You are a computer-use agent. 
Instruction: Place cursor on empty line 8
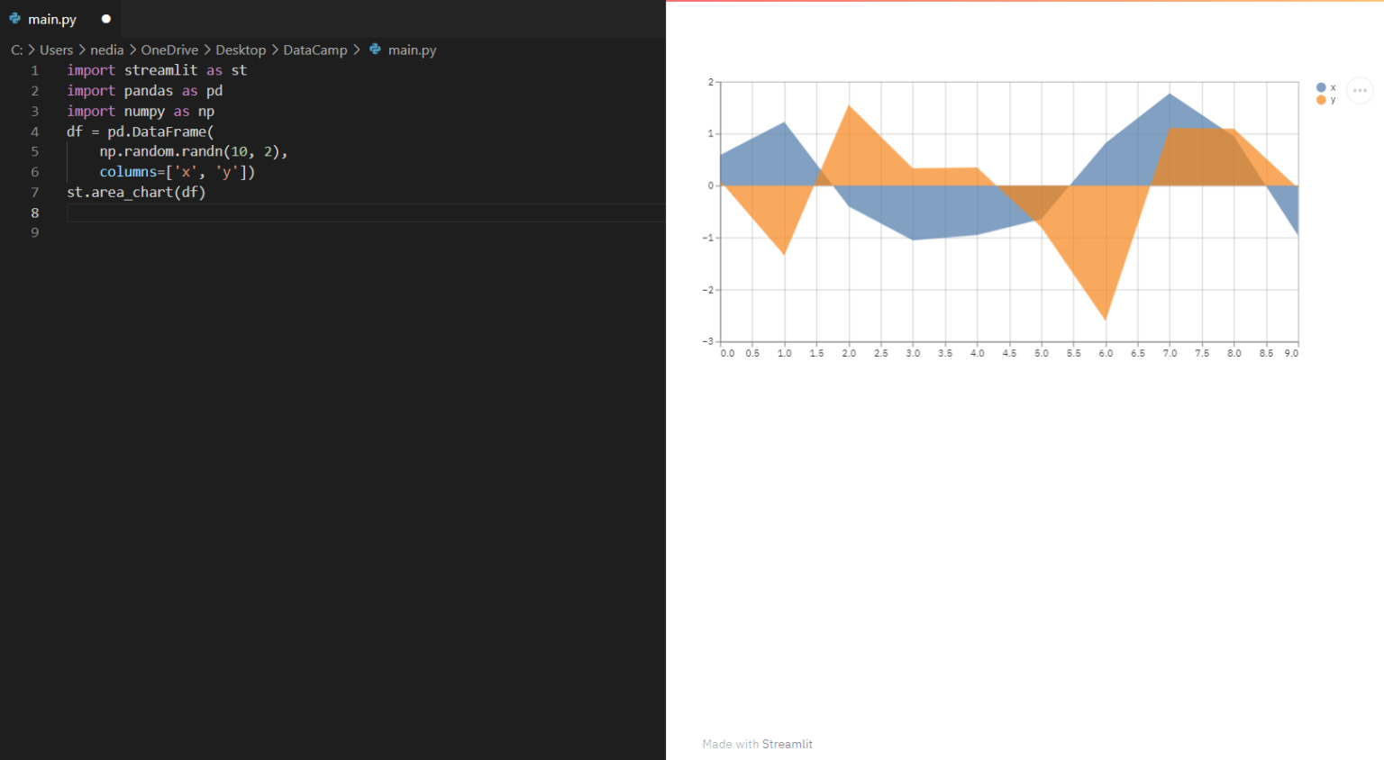[x=366, y=213]
